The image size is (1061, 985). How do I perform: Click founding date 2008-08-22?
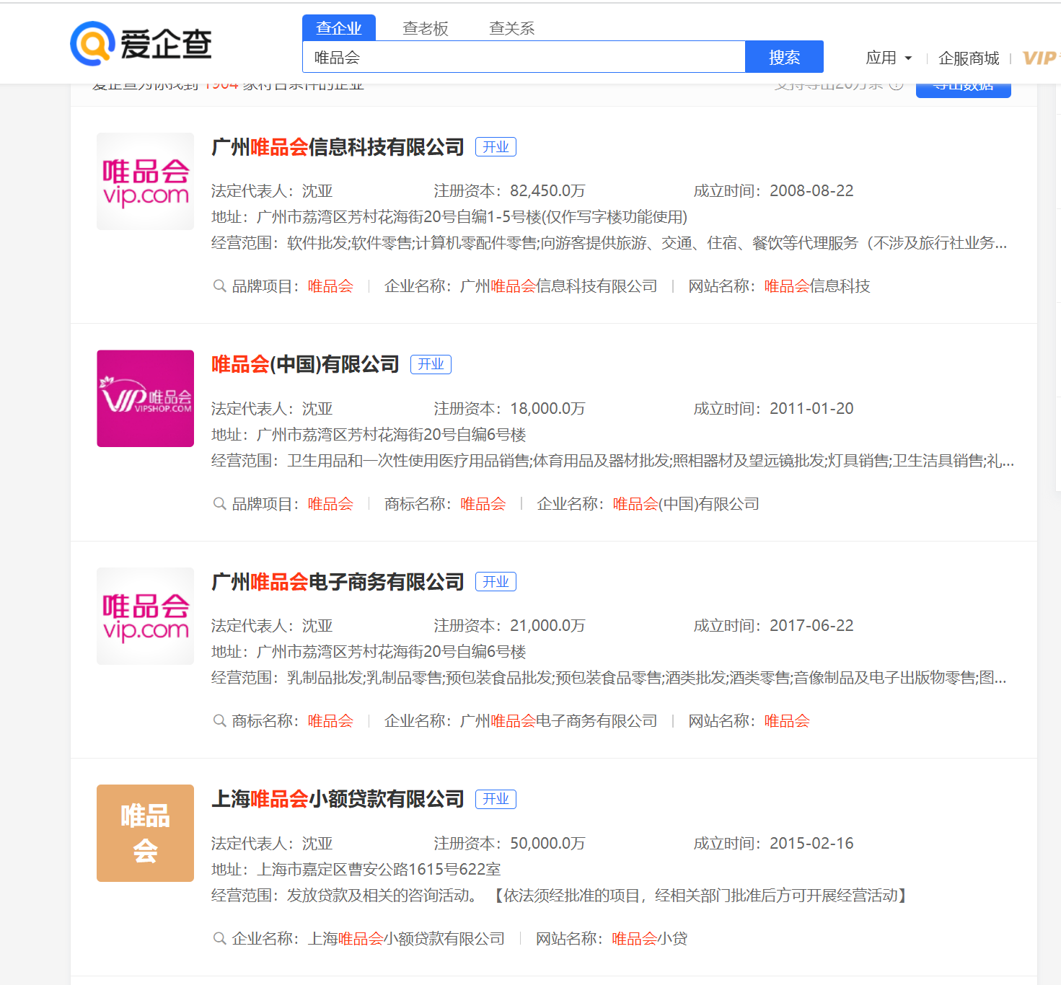click(x=811, y=191)
